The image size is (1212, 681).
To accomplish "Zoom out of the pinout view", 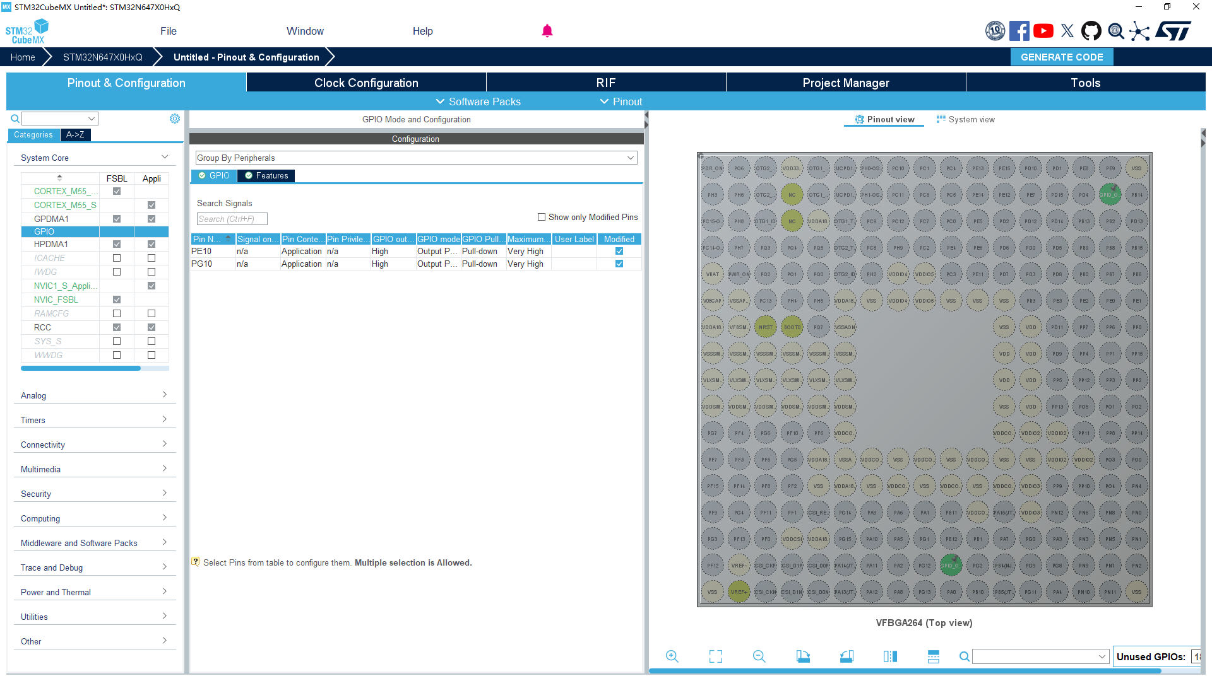I will tap(759, 656).
